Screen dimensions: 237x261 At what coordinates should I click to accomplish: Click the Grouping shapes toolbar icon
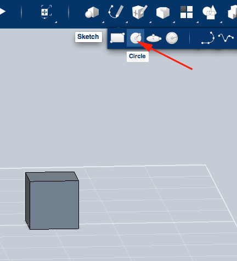pyautogui.click(x=210, y=12)
